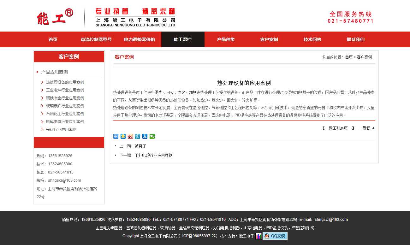Open 首页 in navigation bar
Screen dimensions: 410x247
pos(53,39)
